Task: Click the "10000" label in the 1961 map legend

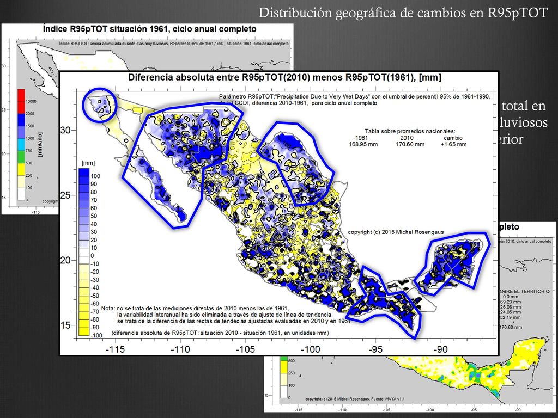Action: [31, 101]
